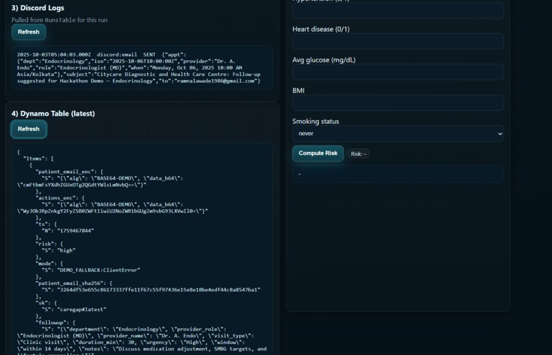This screenshot has height=355, width=552.
Task: Click into the Avg glucose input box
Action: [398, 72]
